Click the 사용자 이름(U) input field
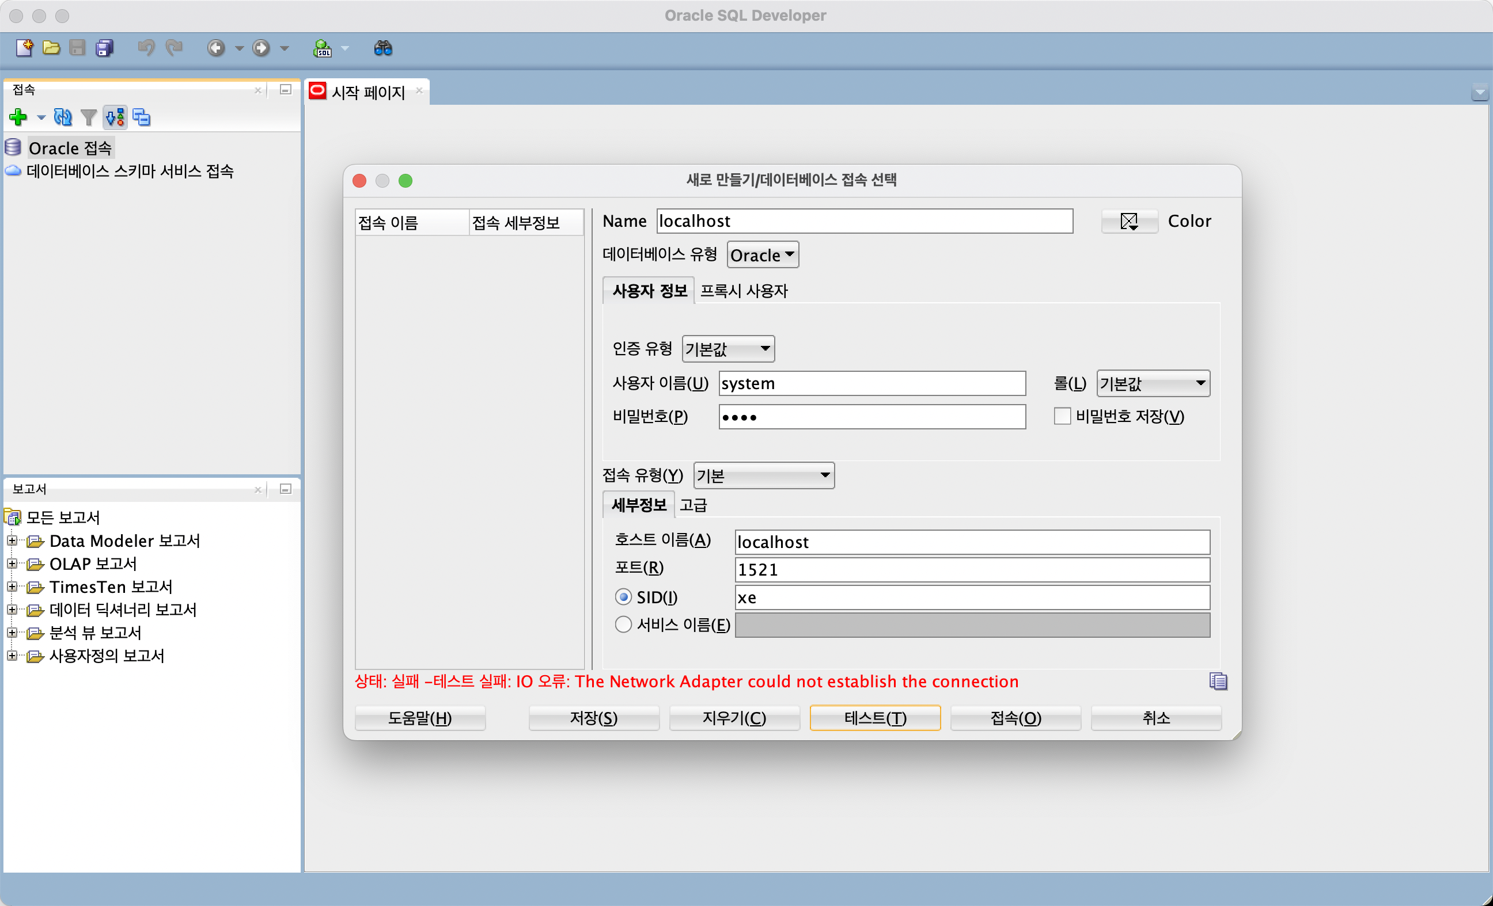 [872, 383]
